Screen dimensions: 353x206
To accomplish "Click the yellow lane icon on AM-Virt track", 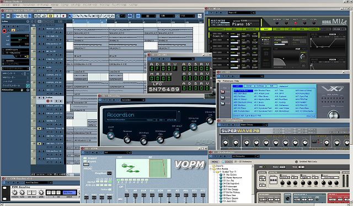I will [39, 144].
